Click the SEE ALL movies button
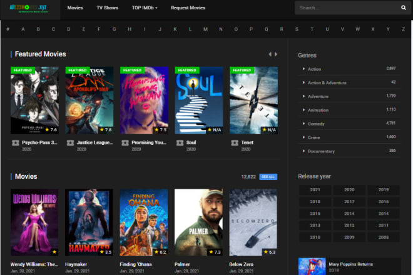 tap(268, 177)
